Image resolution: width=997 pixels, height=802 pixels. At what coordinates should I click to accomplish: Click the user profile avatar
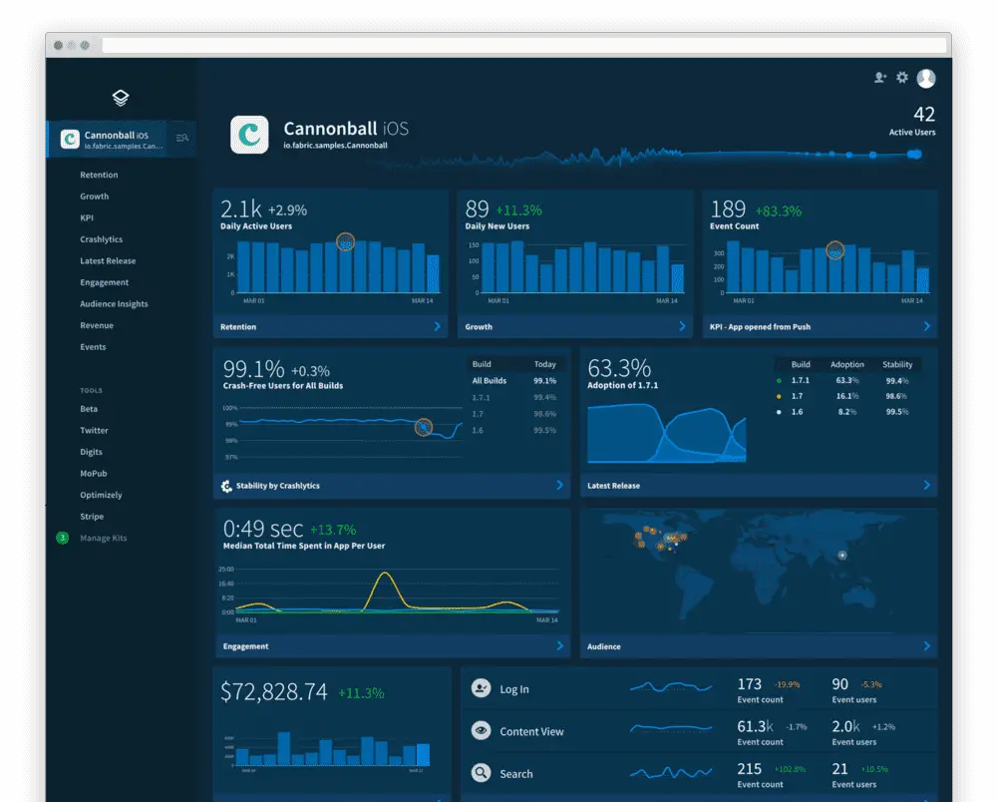click(x=926, y=78)
